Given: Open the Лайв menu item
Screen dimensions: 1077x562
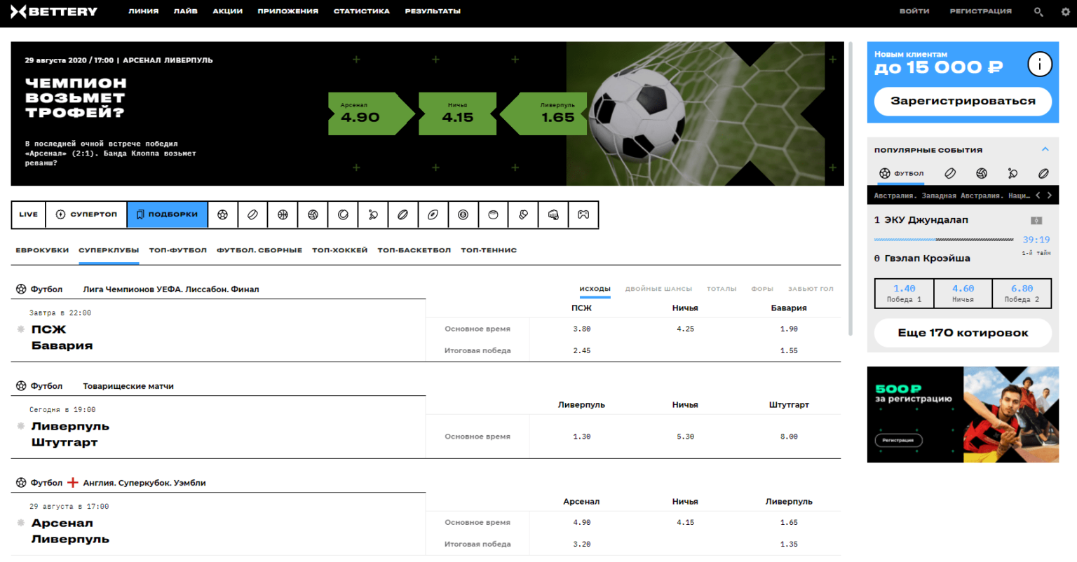Looking at the screenshot, I should (185, 11).
